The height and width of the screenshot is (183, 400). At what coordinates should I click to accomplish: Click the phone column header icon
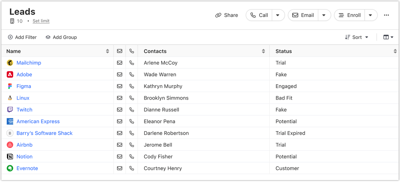(132, 51)
